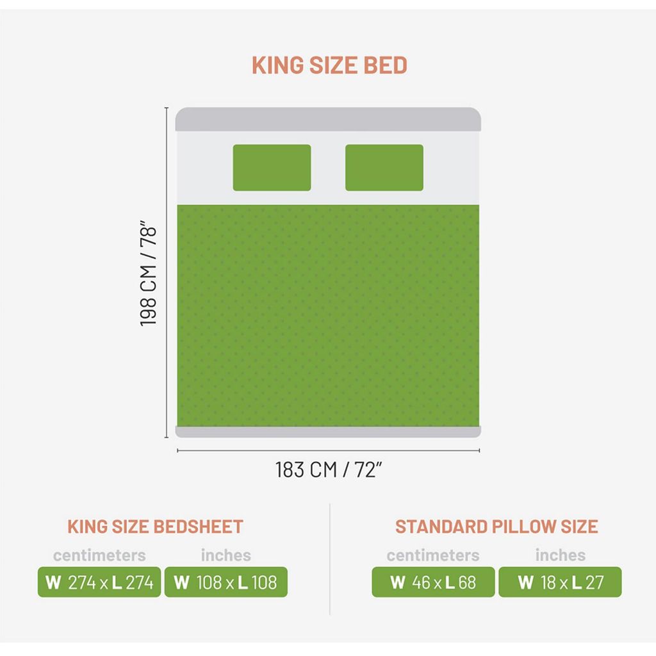The width and height of the screenshot is (656, 656).
Task: Click the W 108 x L 108 badge
Action: tap(226, 582)
